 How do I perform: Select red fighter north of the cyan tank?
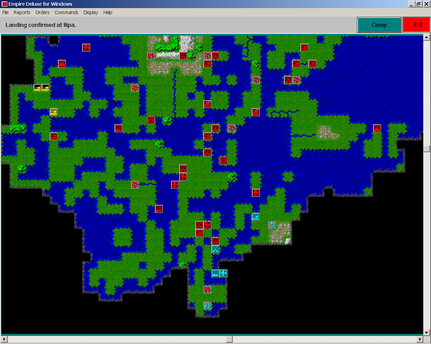click(x=256, y=193)
